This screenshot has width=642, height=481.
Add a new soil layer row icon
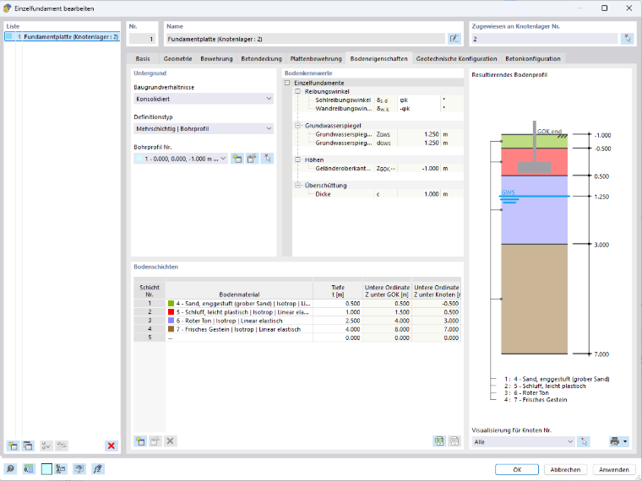pyautogui.click(x=140, y=440)
